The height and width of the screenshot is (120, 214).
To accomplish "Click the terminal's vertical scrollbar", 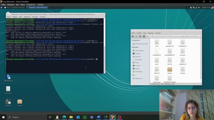I will pyautogui.click(x=105, y=46).
